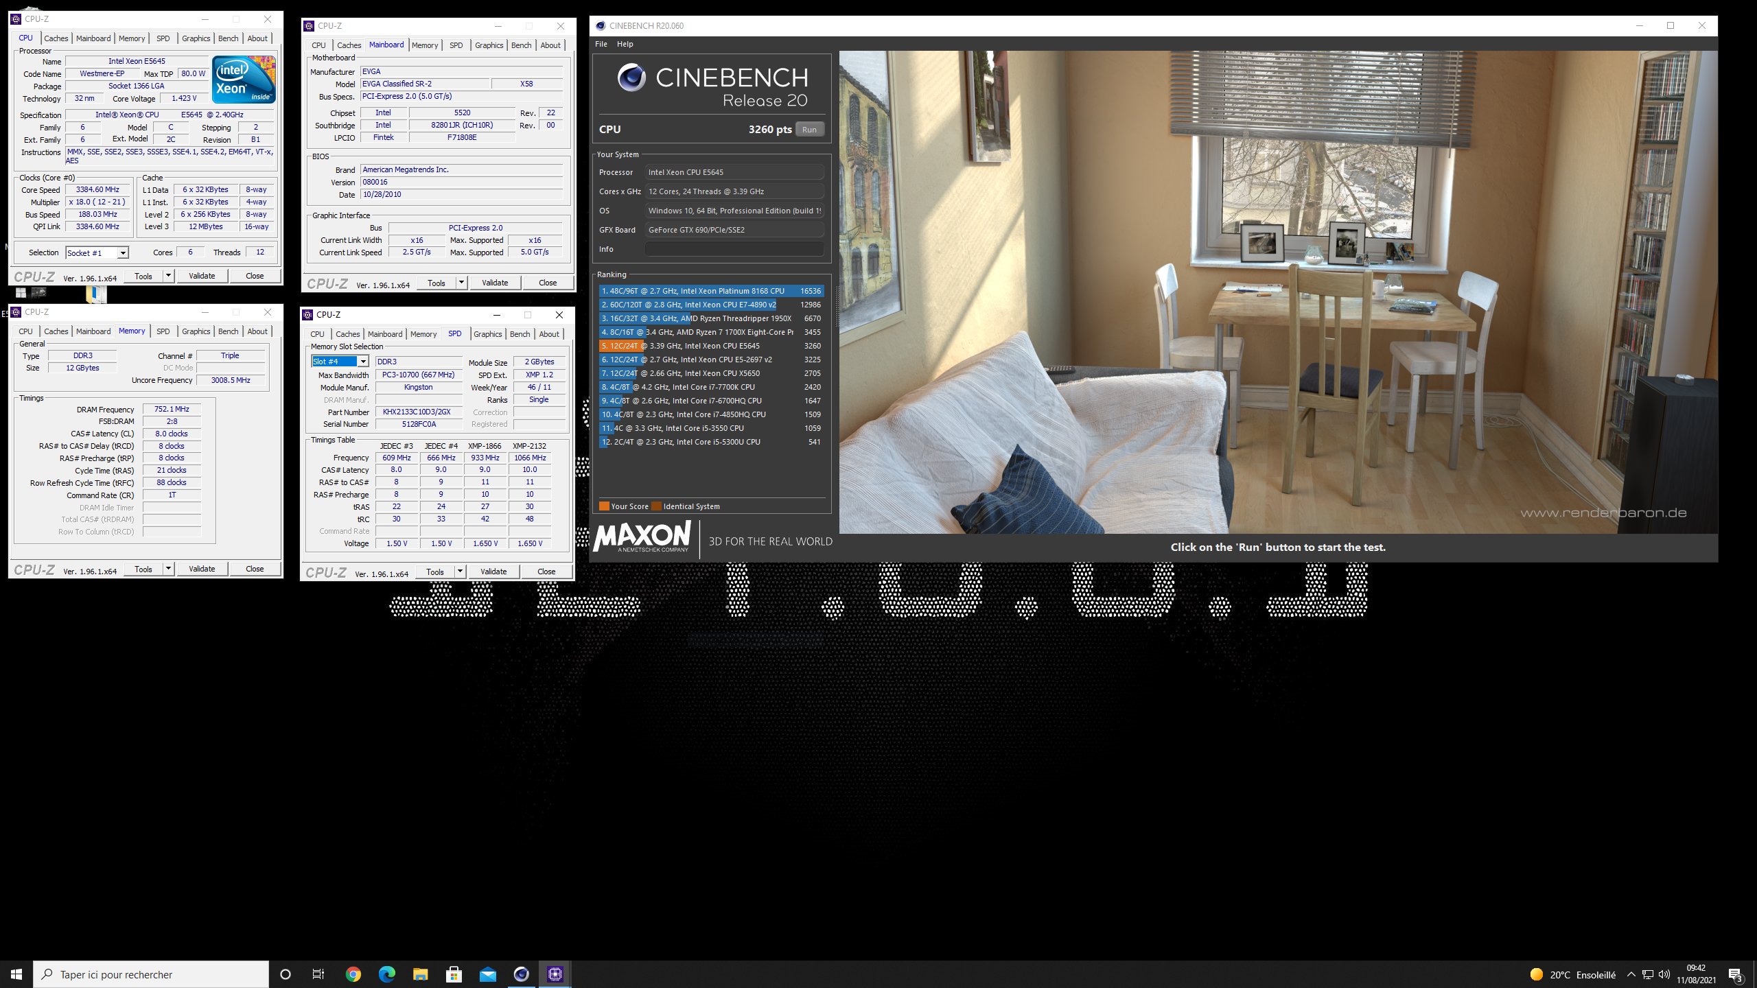Open Cortana circle icon in taskbar

click(x=286, y=974)
